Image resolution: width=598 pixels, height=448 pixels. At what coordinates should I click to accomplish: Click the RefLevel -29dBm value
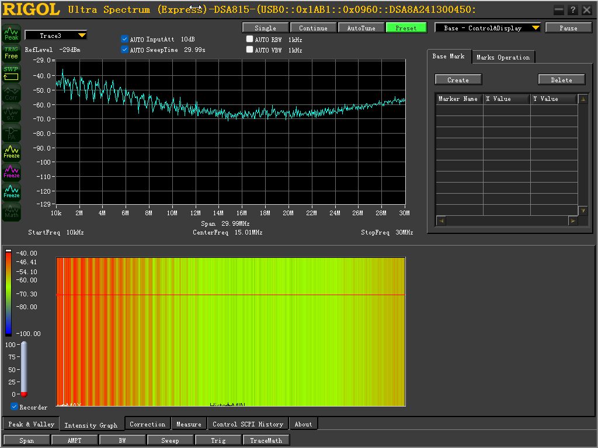coord(70,50)
